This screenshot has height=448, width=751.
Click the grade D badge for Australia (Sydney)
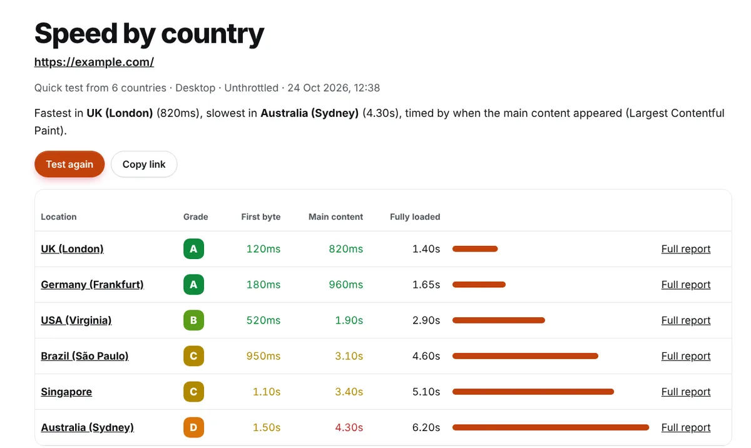[x=193, y=427]
